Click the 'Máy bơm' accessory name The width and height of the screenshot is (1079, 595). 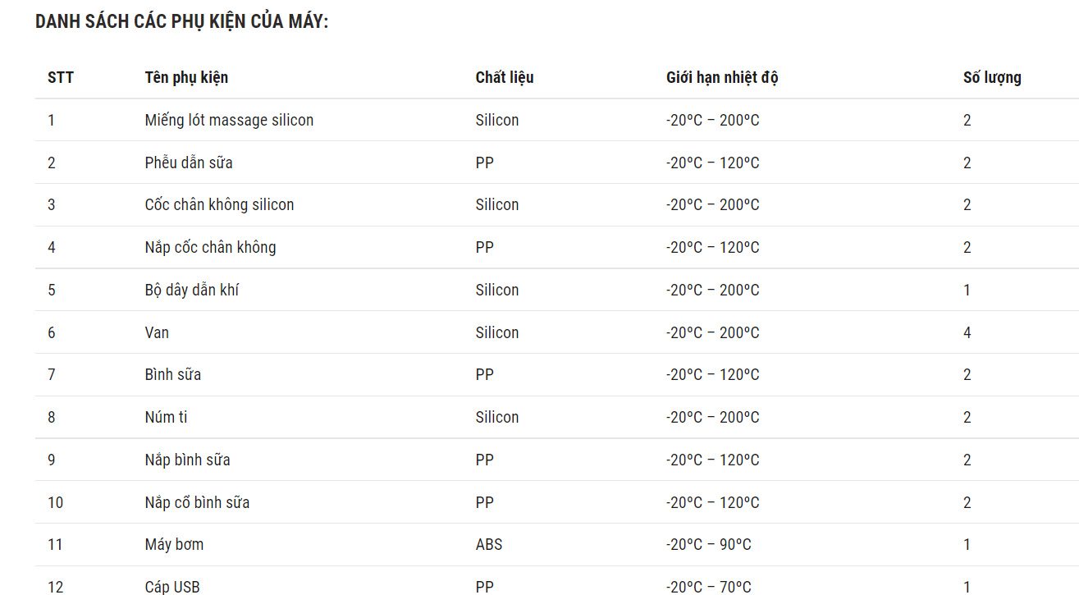pos(174,545)
